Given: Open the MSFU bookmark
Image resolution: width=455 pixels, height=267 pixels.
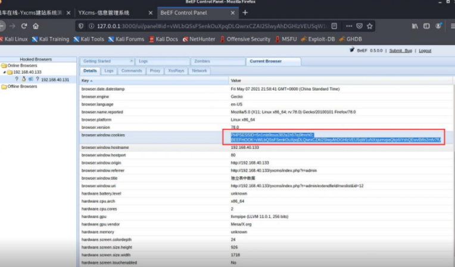Looking at the screenshot, I should pyautogui.click(x=286, y=39).
